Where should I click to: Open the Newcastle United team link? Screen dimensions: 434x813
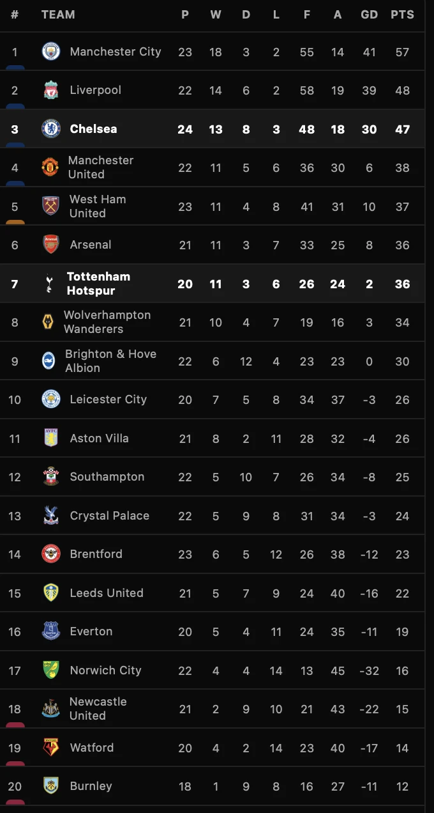click(x=98, y=709)
